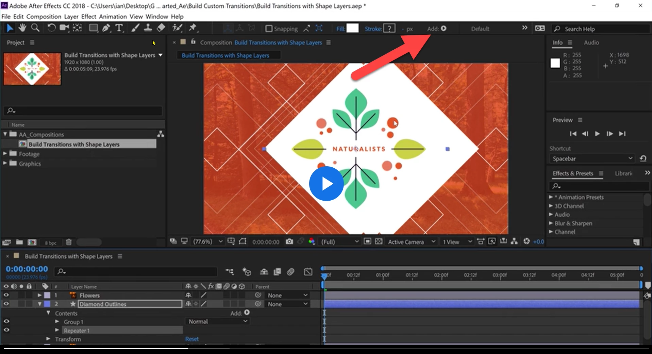The width and height of the screenshot is (652, 354).
Task: Select the Unified Camera tool
Action: [x=64, y=28]
